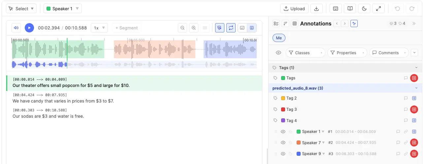
Task: Mute audio with the speaker volume icon
Action: click(x=16, y=28)
